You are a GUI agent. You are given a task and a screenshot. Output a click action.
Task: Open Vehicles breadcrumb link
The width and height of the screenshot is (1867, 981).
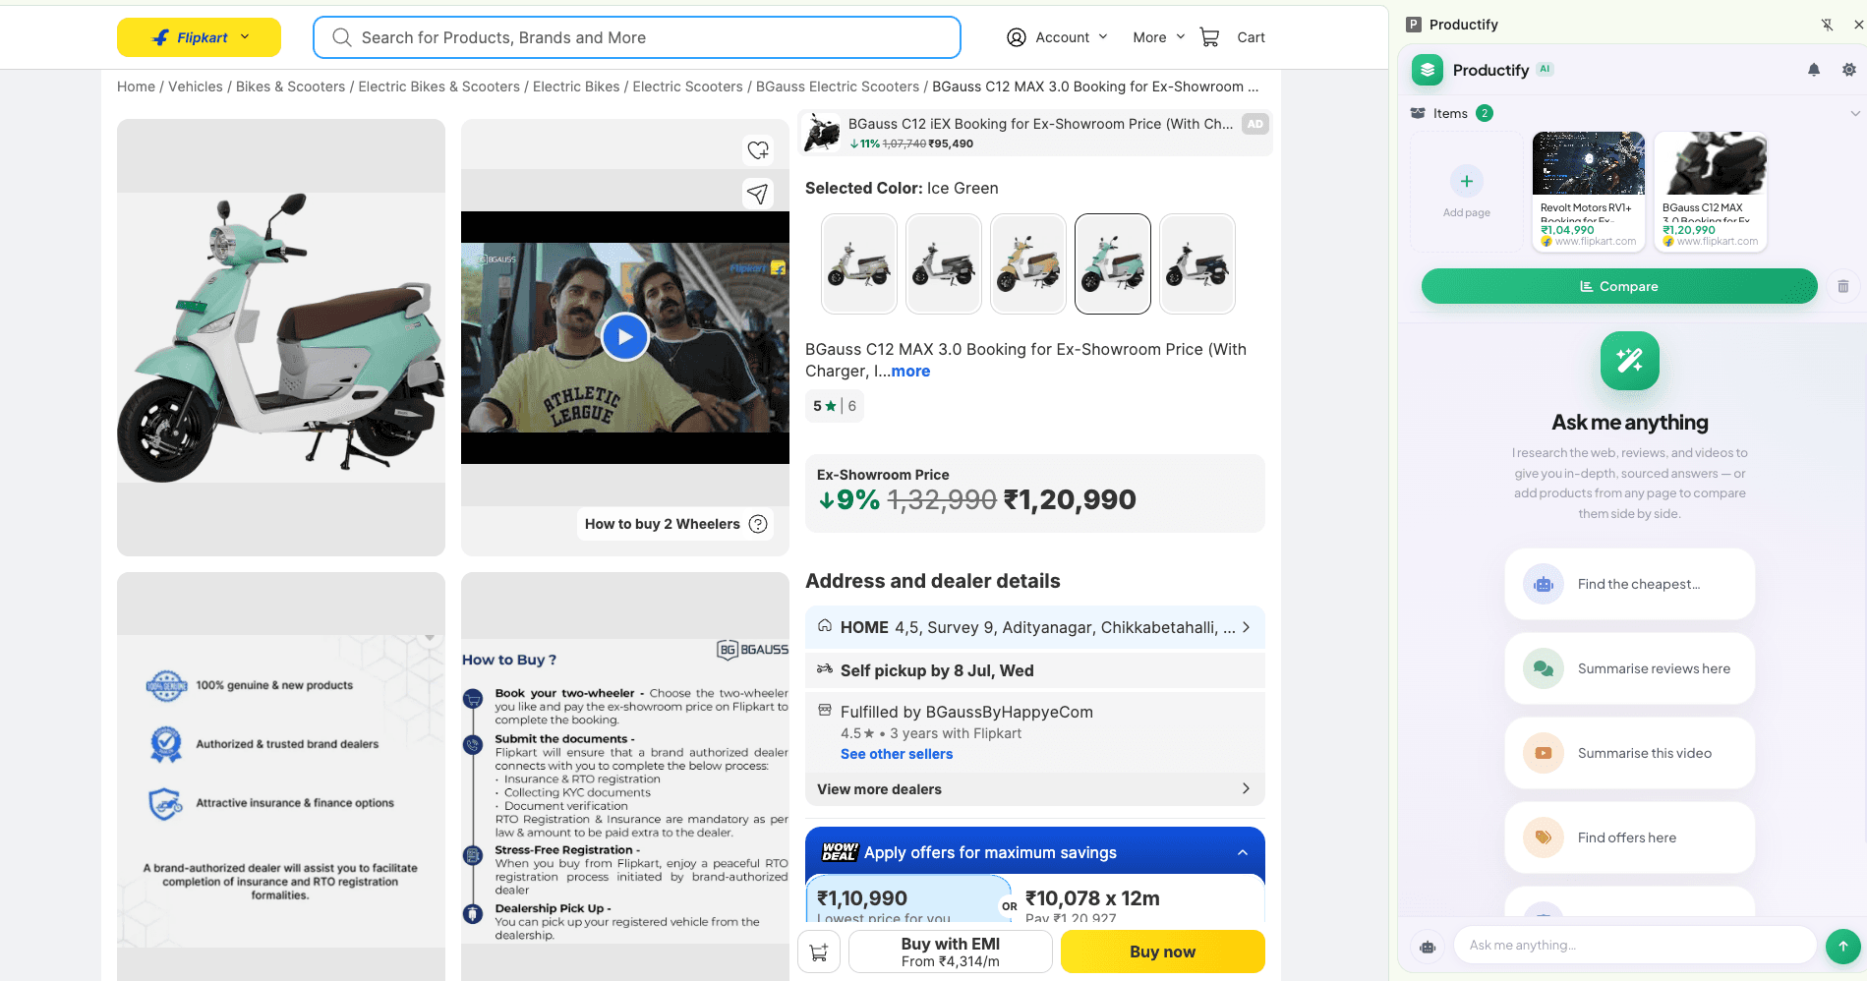point(196,87)
